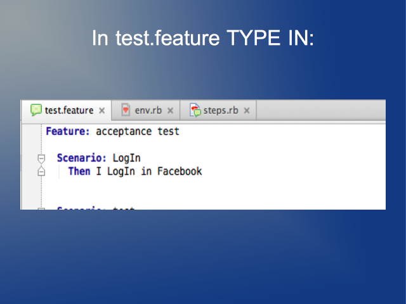Switch to the steps.rb tab

218,110
